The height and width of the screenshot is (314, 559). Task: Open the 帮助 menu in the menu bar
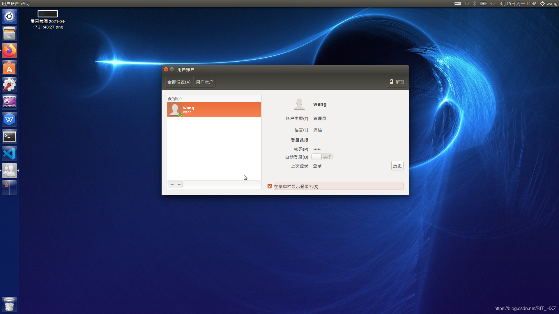[x=25, y=3]
